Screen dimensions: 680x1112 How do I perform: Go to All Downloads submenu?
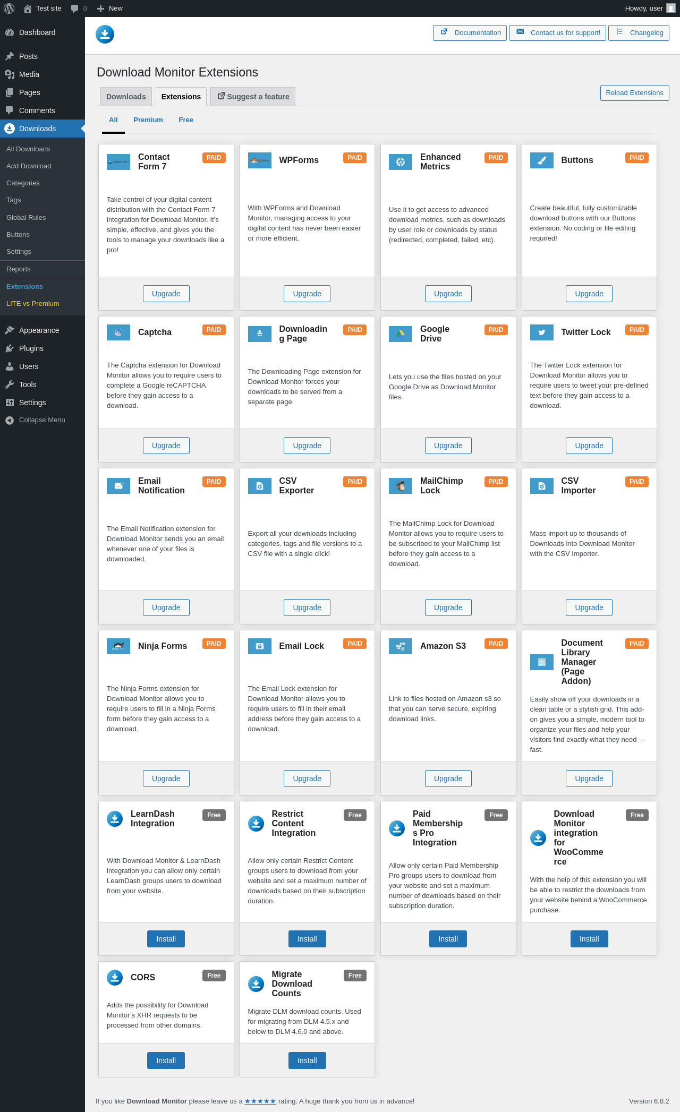point(42,149)
